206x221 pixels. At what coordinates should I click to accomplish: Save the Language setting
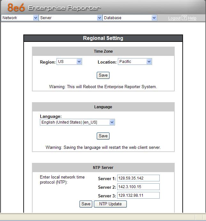point(103,136)
